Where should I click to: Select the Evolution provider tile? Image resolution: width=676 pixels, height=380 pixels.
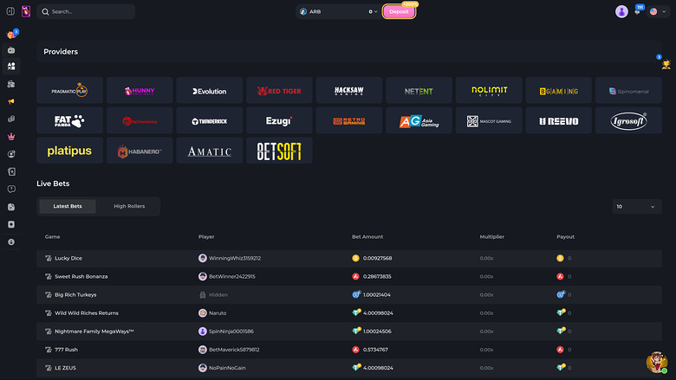210,90
